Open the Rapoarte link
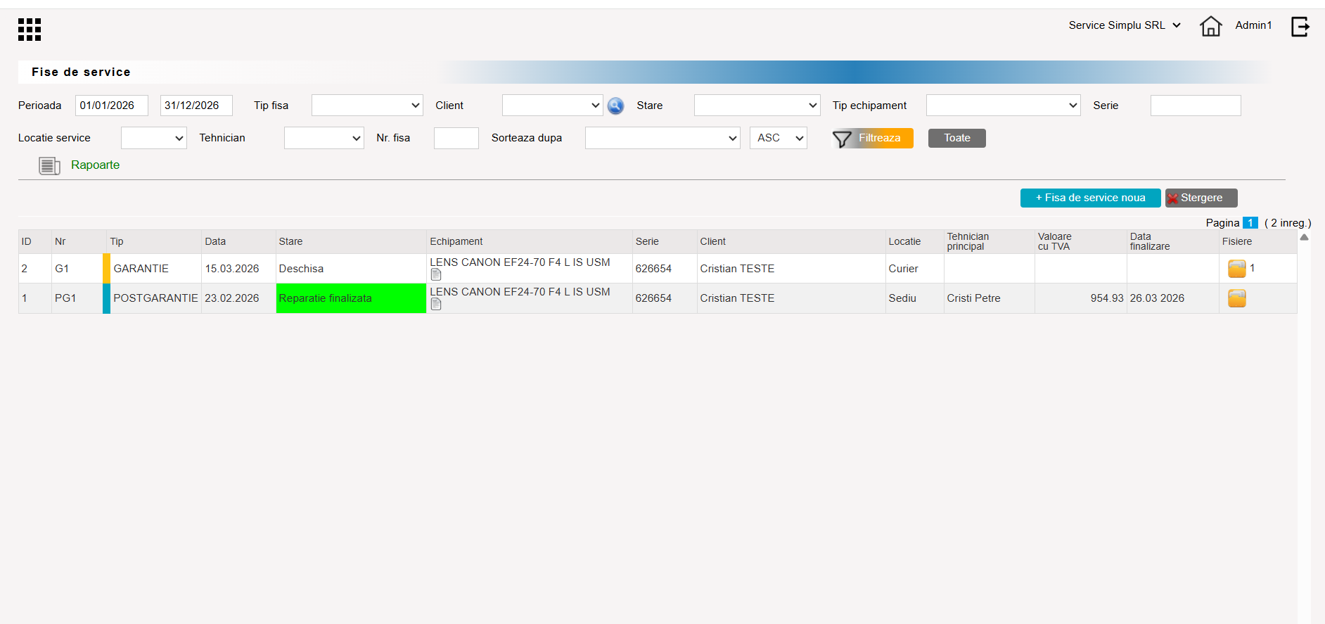The width and height of the screenshot is (1325, 624). 95,165
